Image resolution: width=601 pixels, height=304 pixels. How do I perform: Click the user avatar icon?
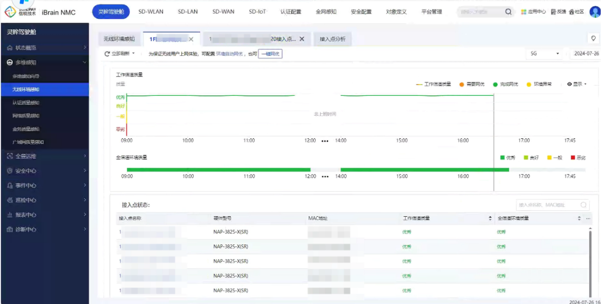595,12
